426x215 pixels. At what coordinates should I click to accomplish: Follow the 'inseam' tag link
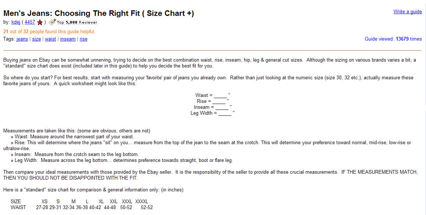[x=68, y=39]
